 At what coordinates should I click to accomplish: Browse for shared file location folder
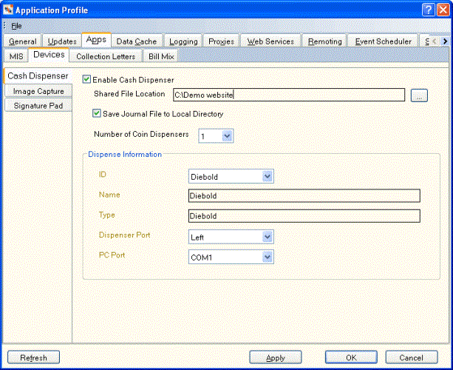pos(419,95)
